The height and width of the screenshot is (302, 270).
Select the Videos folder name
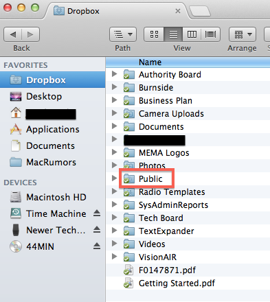click(x=152, y=244)
